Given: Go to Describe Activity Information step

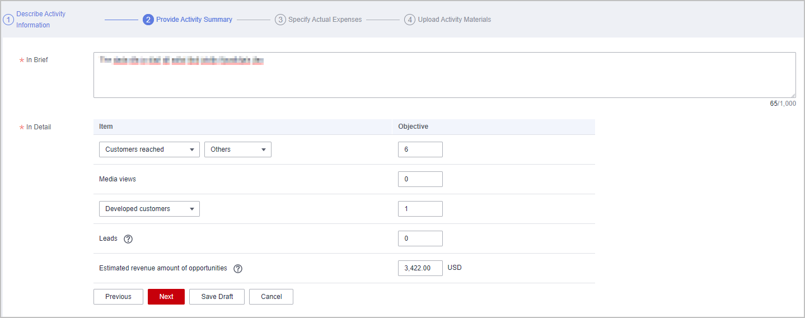Looking at the screenshot, I should click(40, 20).
